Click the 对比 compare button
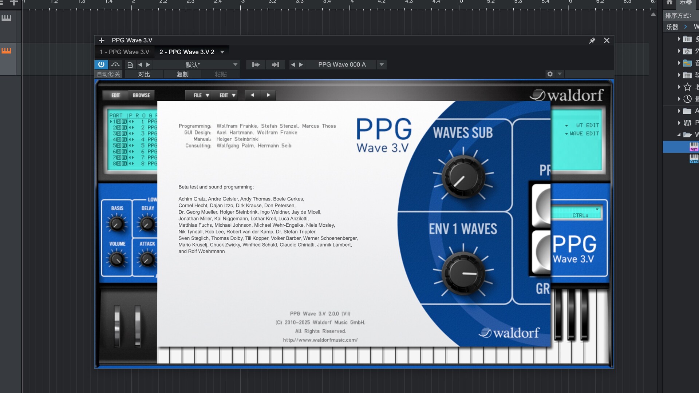 pos(144,74)
